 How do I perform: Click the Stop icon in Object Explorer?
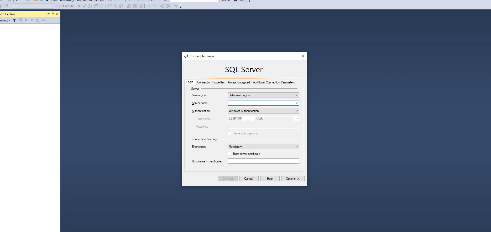click(26, 20)
